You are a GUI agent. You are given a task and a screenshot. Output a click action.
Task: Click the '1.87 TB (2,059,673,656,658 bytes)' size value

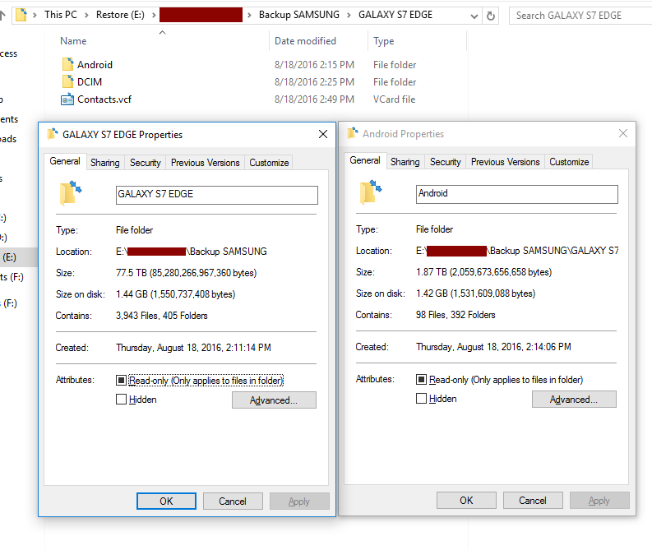click(484, 272)
